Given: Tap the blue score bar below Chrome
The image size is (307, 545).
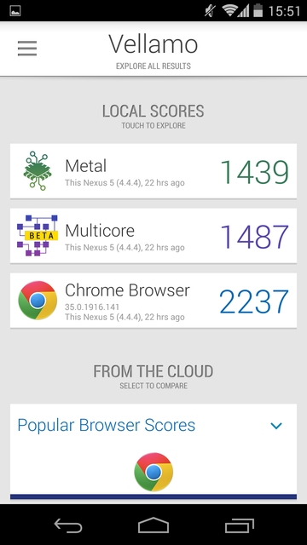Looking at the screenshot, I should (x=153, y=496).
